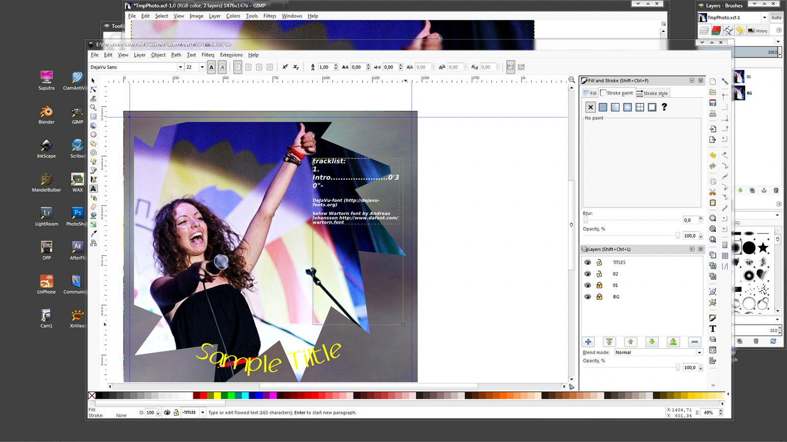787x442 pixels.
Task: Click the undo arrow icon
Action: 713,155
